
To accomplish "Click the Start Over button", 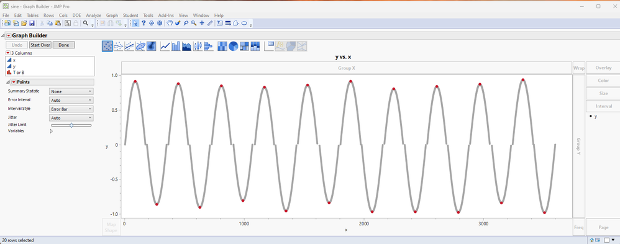I will pyautogui.click(x=40, y=45).
